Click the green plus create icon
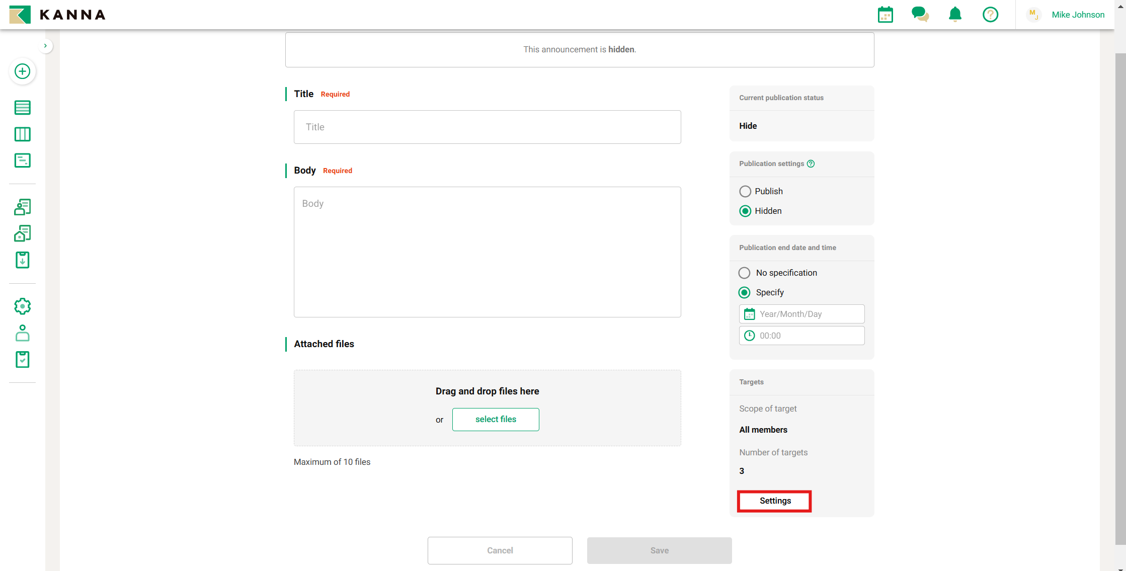This screenshot has width=1126, height=571. point(22,71)
